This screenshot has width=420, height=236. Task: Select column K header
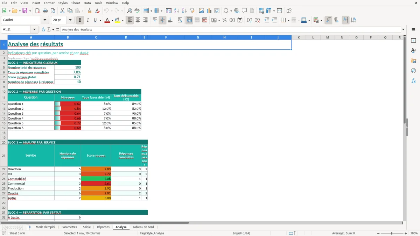click(299, 37)
